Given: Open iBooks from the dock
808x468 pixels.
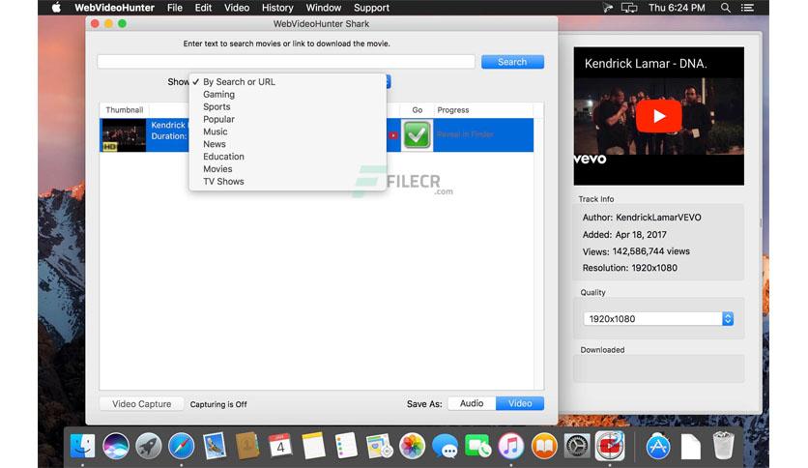Looking at the screenshot, I should [x=544, y=446].
